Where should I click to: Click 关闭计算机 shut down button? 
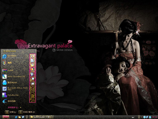coord(27,112)
